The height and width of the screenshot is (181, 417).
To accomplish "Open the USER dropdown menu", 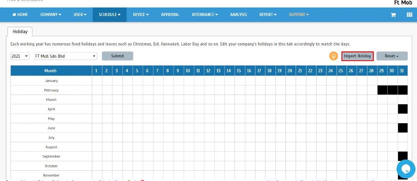I will tap(80, 15).
